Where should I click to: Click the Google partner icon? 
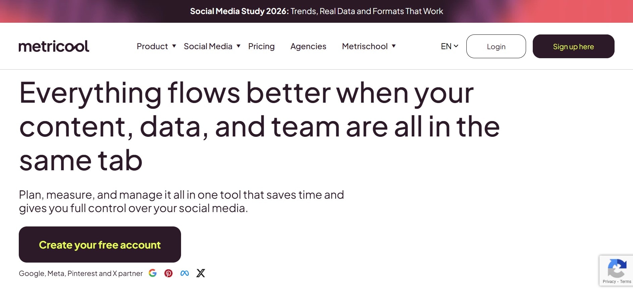[x=153, y=273]
